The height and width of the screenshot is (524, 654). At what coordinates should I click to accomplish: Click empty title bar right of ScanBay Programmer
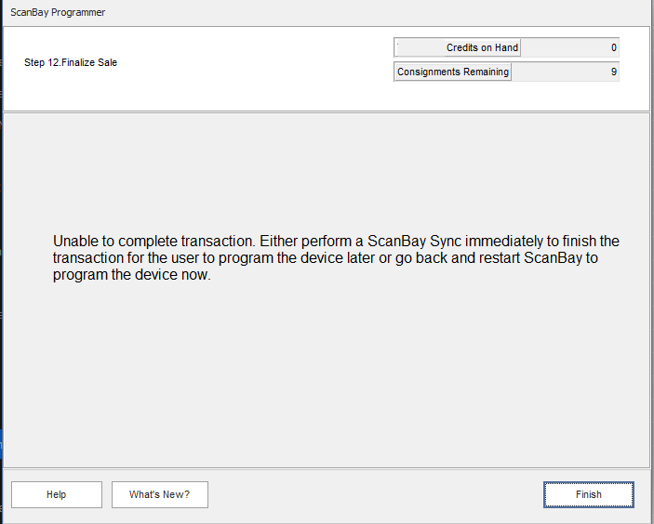click(x=372, y=13)
